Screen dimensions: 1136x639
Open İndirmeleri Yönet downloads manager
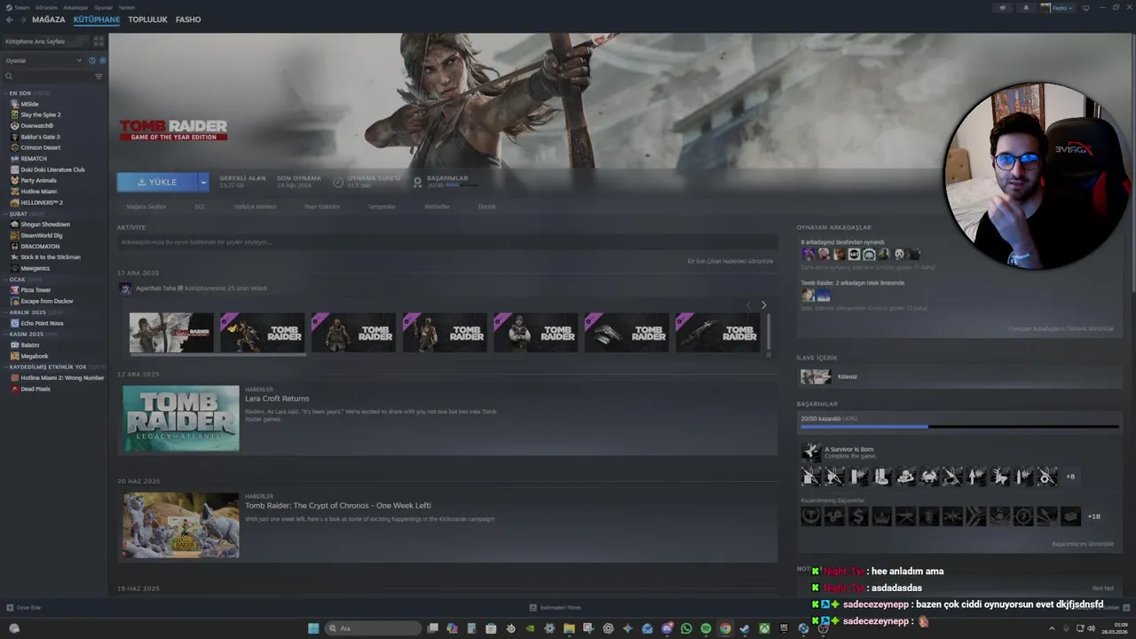pyautogui.click(x=556, y=608)
